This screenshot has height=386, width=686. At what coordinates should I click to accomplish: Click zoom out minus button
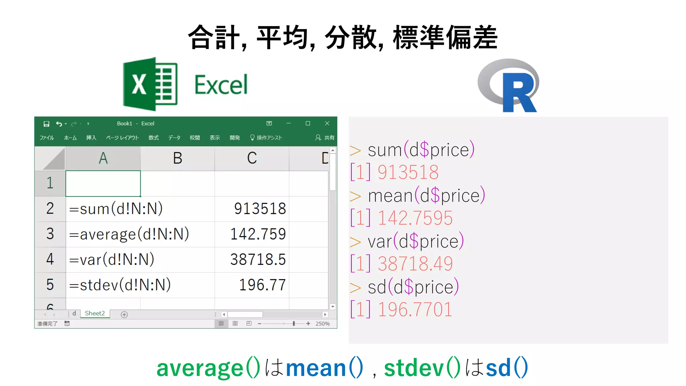(x=259, y=324)
